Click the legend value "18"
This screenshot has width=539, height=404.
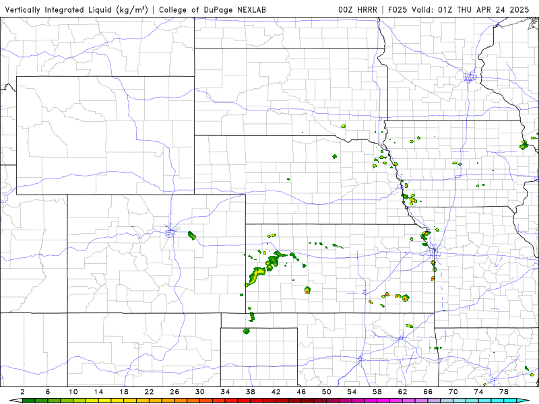point(124,392)
